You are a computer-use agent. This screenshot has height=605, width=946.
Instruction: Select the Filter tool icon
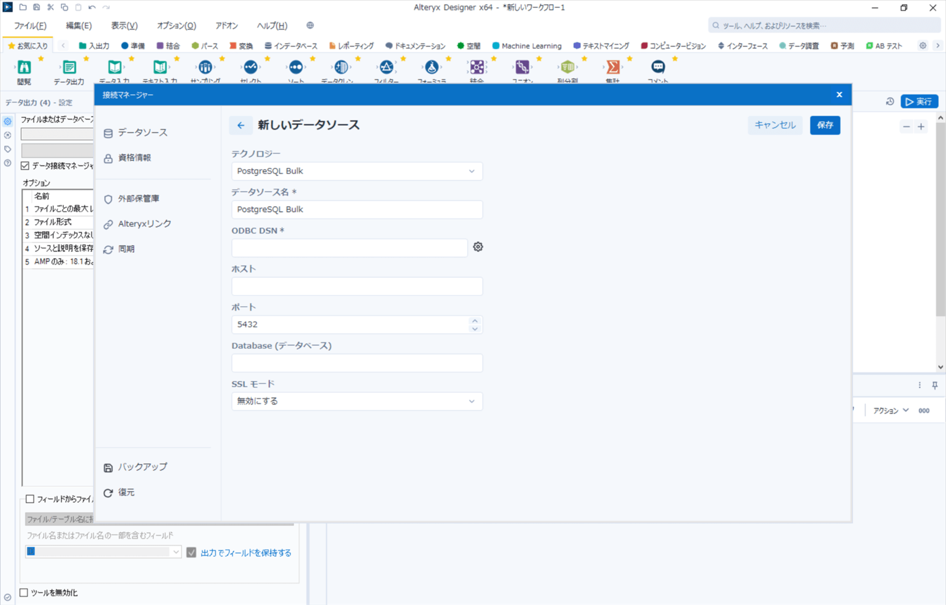[386, 67]
